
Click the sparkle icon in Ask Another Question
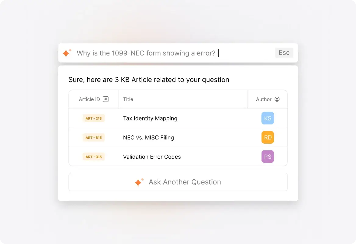(139, 182)
